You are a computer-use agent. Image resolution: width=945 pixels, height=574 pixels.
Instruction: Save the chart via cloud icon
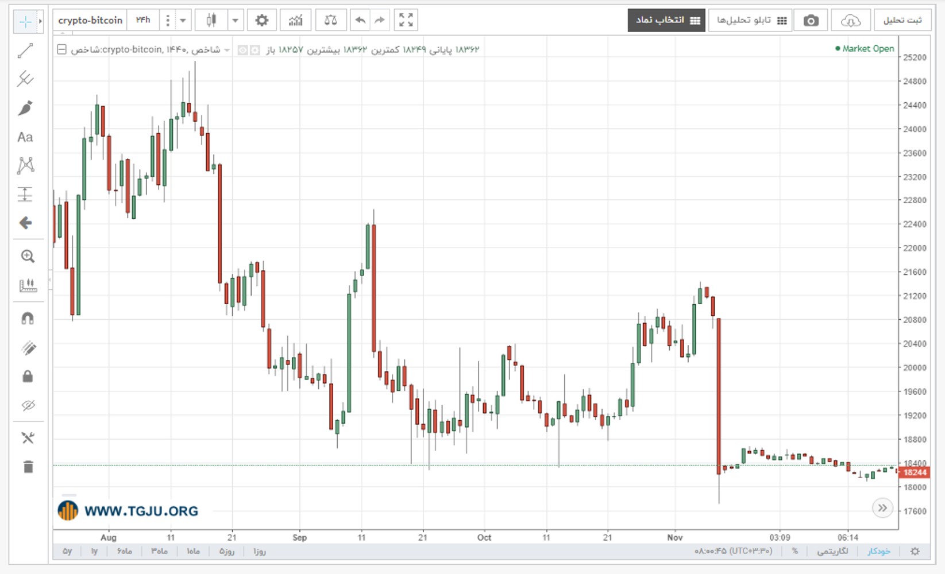click(x=851, y=21)
